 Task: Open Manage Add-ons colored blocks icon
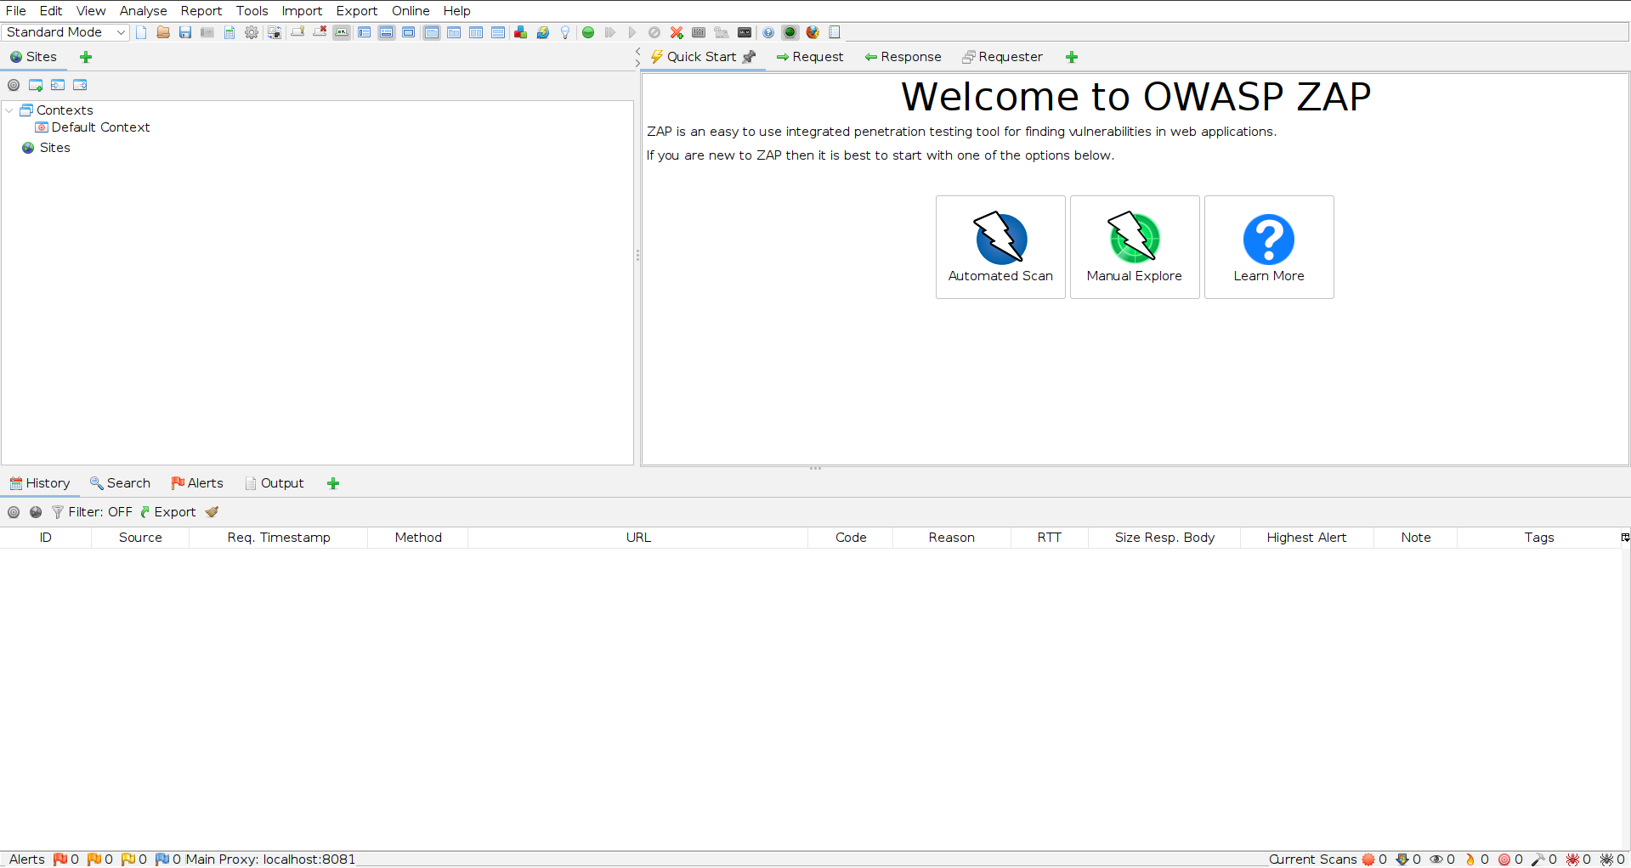pyautogui.click(x=520, y=32)
